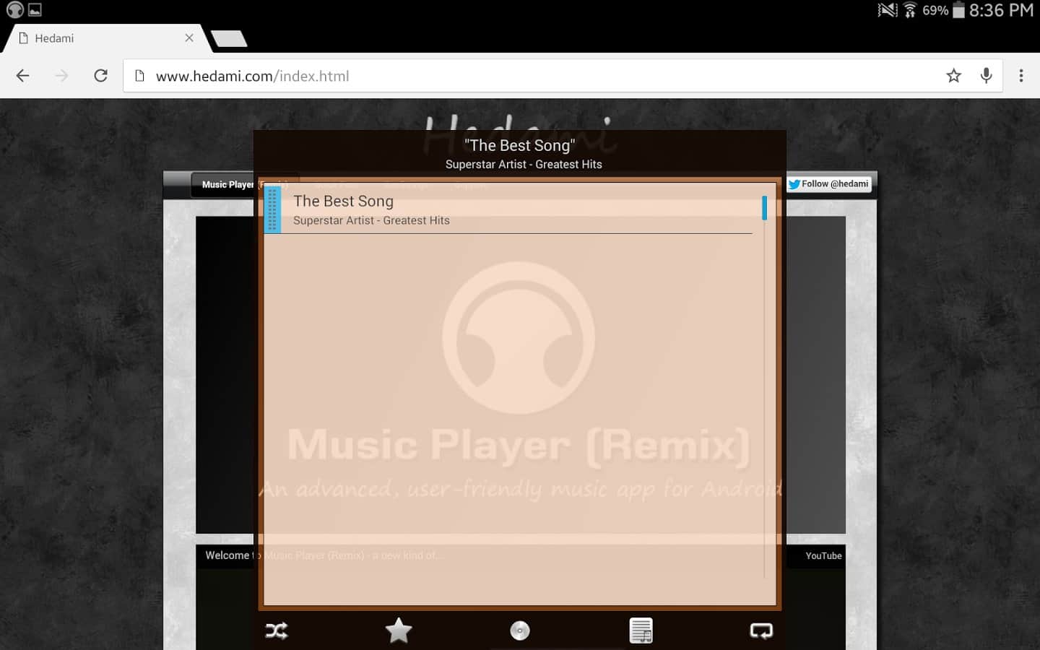The image size is (1040, 650).
Task: Bookmark this page with the star icon
Action: tap(953, 76)
